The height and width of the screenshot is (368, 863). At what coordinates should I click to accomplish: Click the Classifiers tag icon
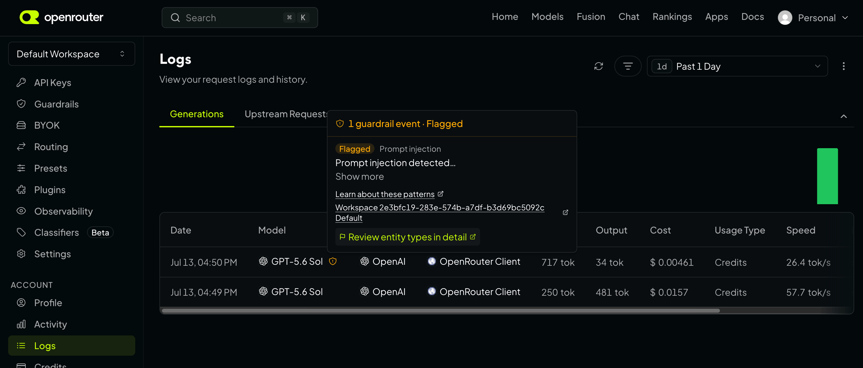pos(21,232)
